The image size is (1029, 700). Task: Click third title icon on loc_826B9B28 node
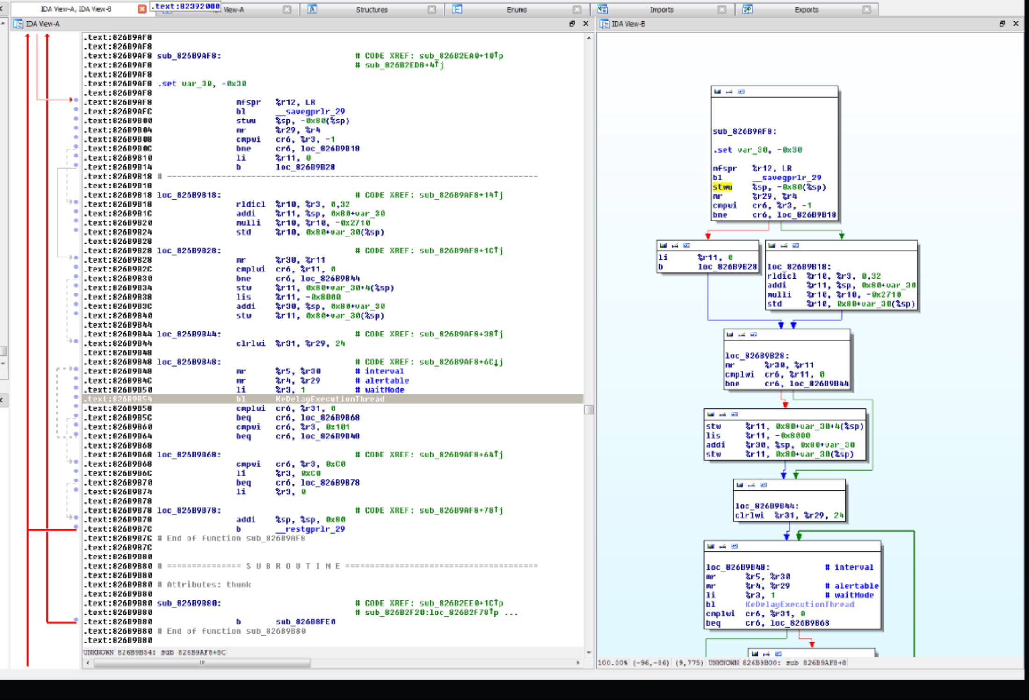tap(754, 335)
